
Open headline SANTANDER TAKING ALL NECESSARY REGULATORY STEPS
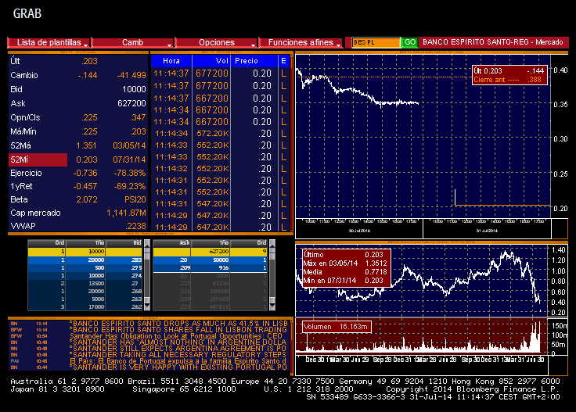(x=178, y=354)
